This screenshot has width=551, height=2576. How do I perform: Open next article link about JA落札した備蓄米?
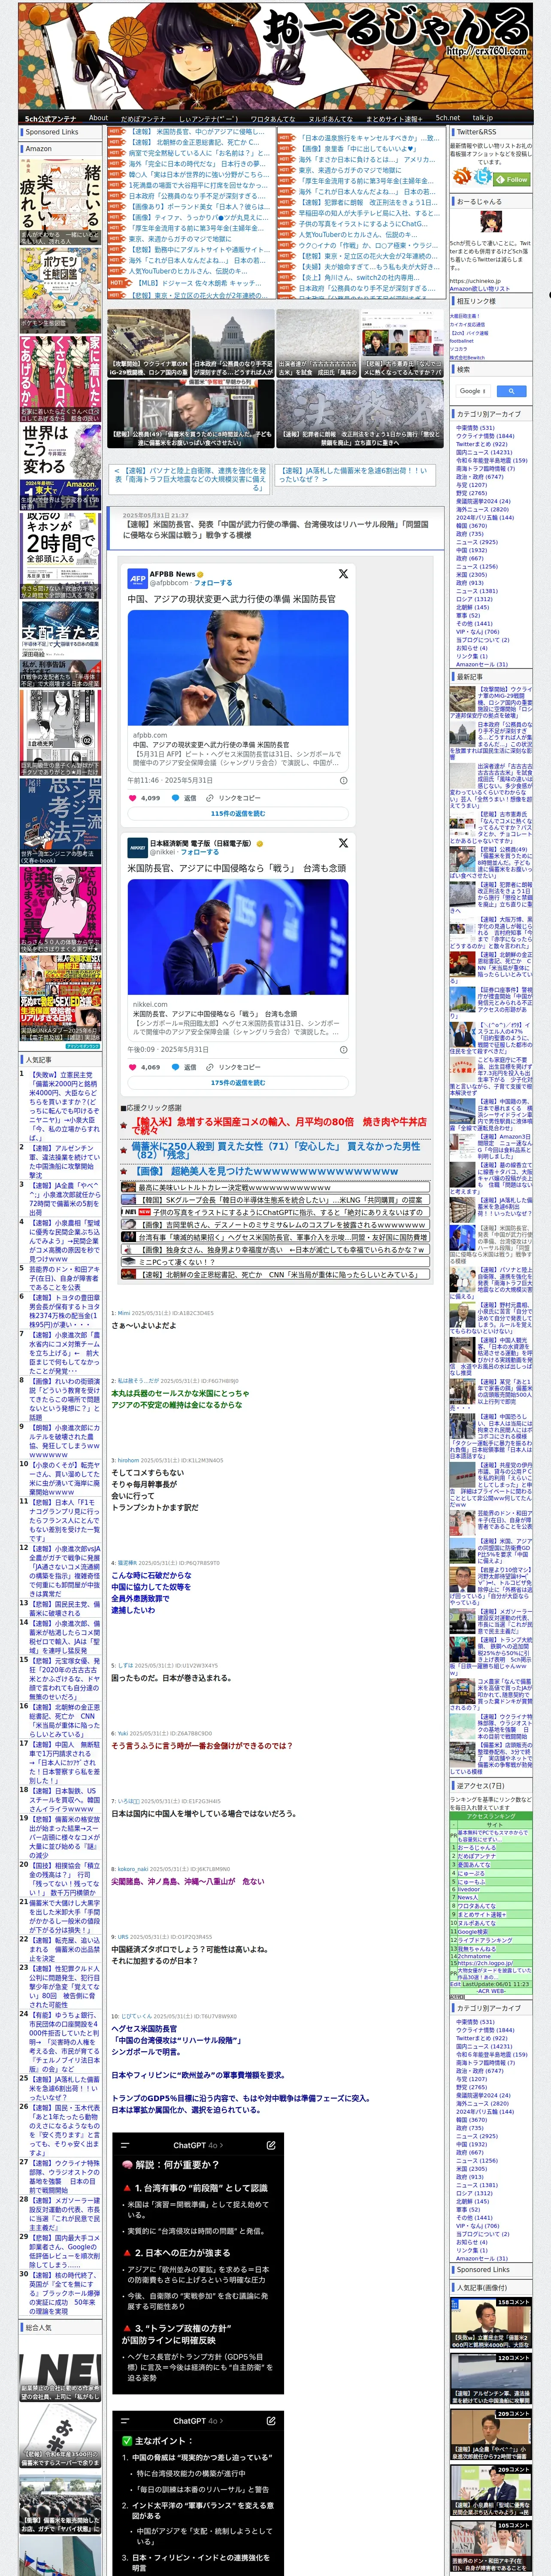point(355,475)
